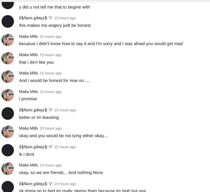The image size is (210, 192).
Task: Click the dark avatar next to "ik i dont"
Action: 8,150
